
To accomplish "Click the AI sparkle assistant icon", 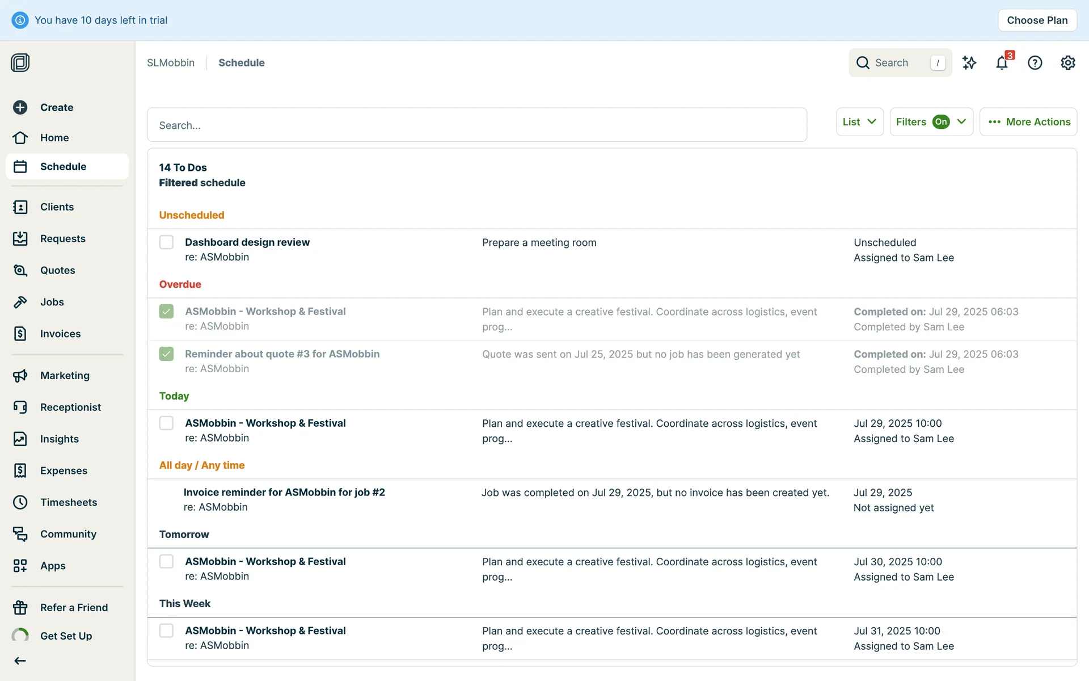I will (x=969, y=63).
